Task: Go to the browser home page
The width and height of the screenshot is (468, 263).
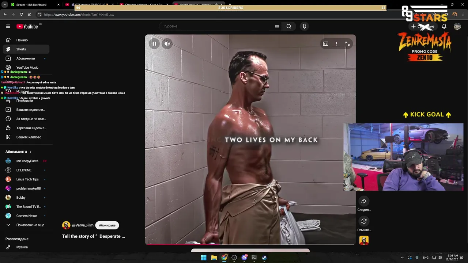Action: (30, 15)
